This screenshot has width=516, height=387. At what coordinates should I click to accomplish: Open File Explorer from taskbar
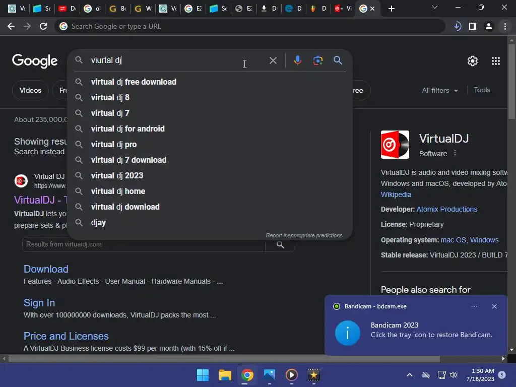pos(225,375)
